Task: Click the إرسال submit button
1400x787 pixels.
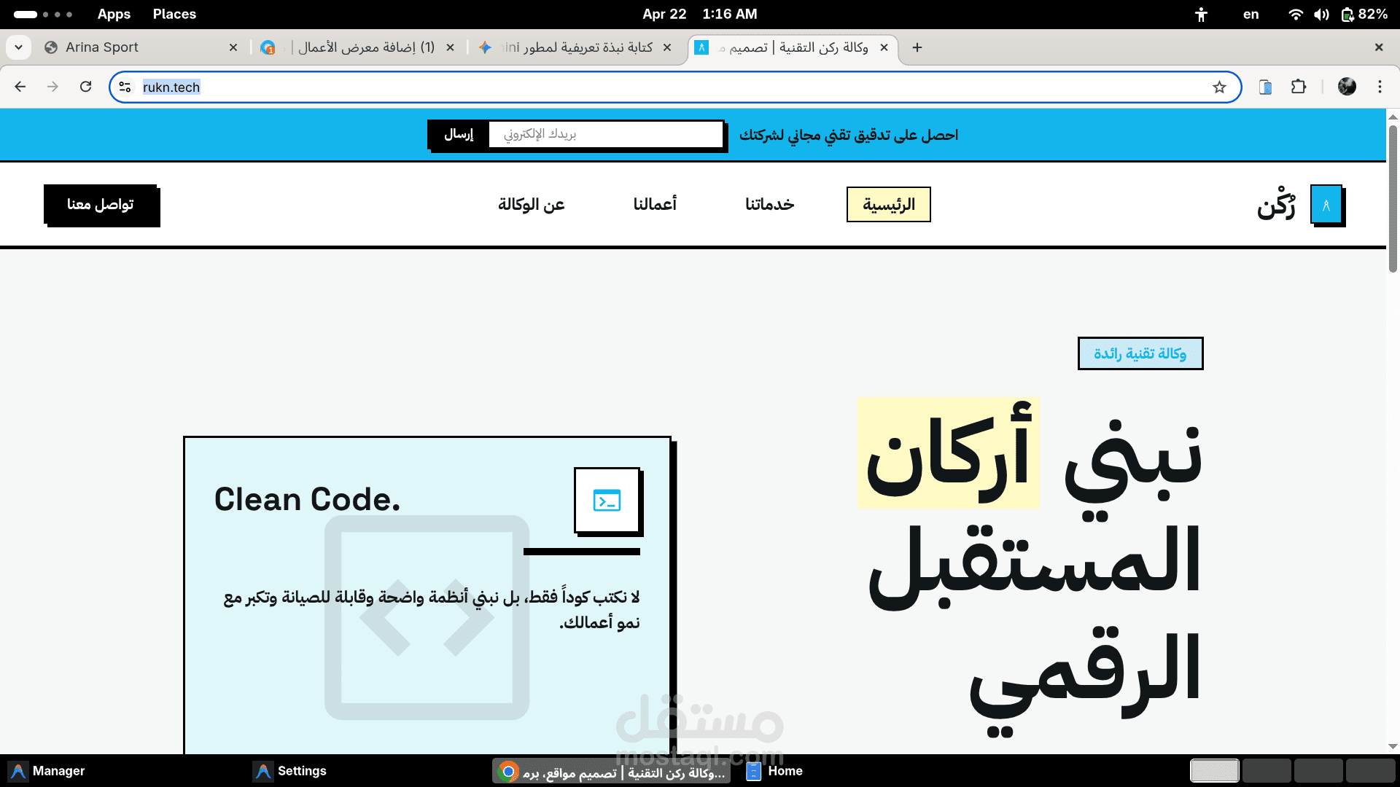Action: tap(459, 134)
